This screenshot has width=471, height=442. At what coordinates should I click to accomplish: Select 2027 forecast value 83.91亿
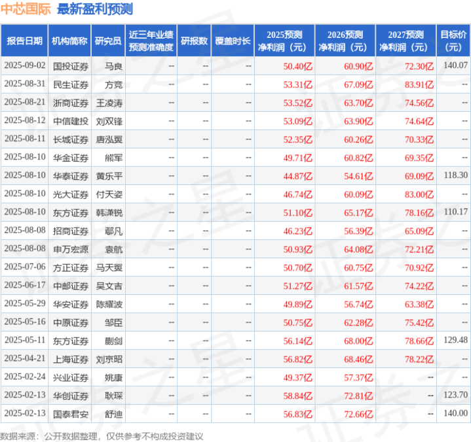tap(419, 85)
